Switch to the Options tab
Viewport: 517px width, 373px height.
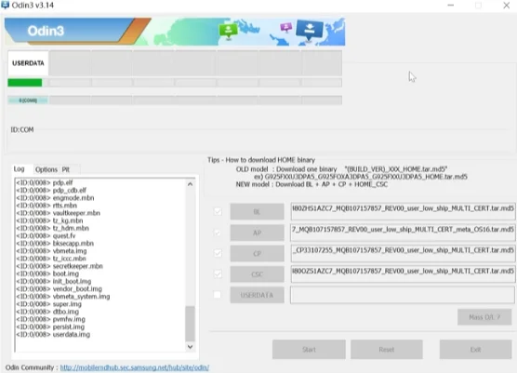tap(46, 169)
